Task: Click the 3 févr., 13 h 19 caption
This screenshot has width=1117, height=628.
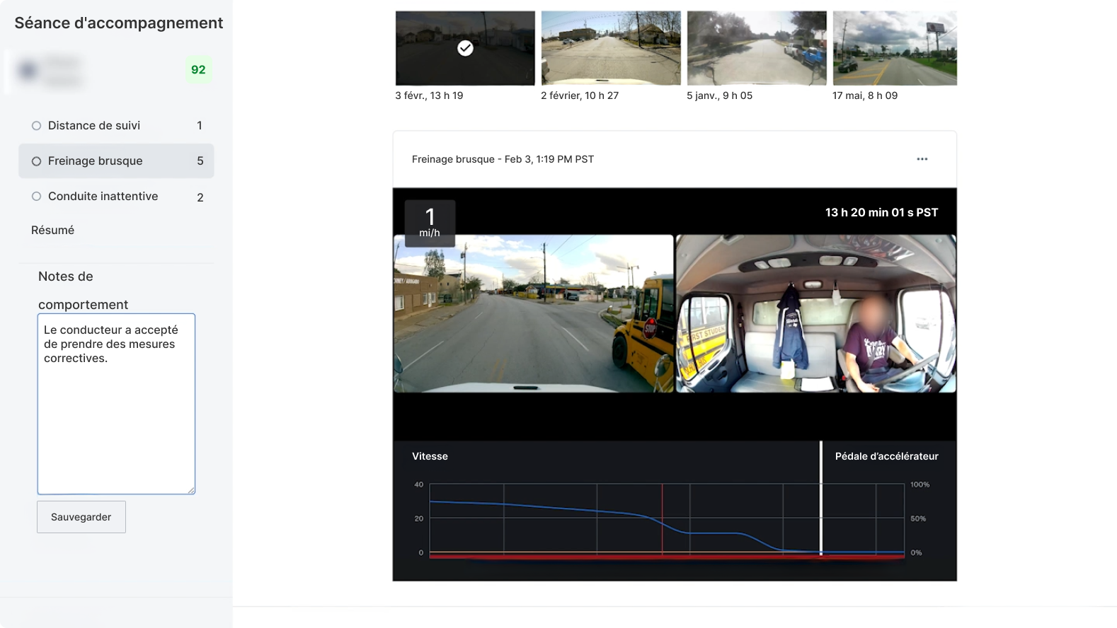Action: [x=429, y=95]
